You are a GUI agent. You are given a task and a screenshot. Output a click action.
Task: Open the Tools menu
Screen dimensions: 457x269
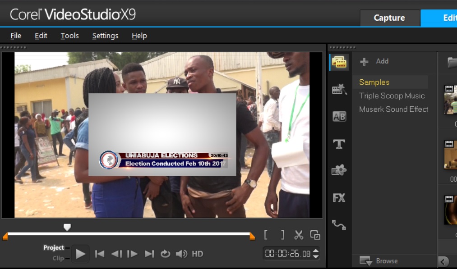[69, 36]
